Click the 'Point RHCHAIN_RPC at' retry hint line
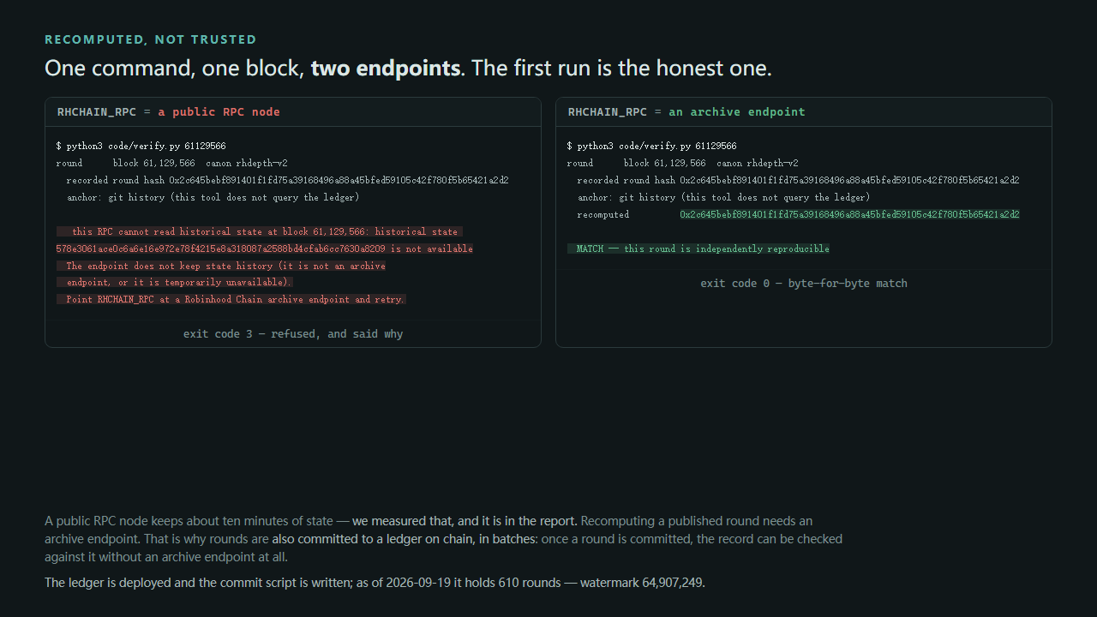Screen dimensions: 1097x617 pos(231,299)
